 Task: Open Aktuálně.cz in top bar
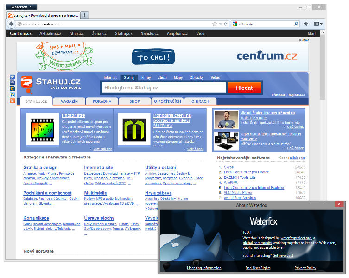[x=50, y=34]
